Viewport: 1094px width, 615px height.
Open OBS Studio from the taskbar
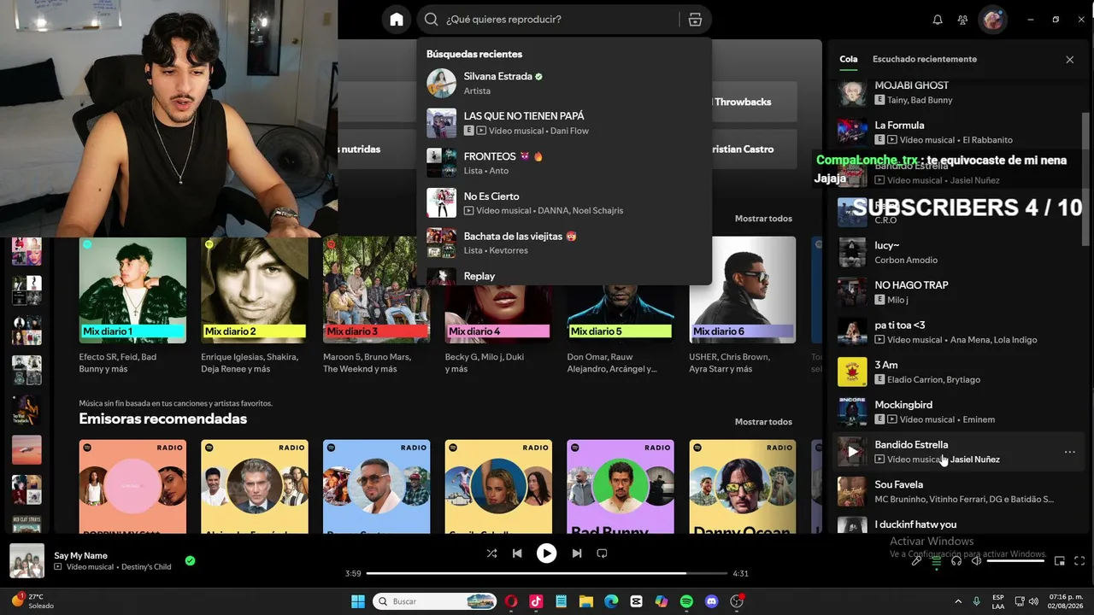coord(737,601)
